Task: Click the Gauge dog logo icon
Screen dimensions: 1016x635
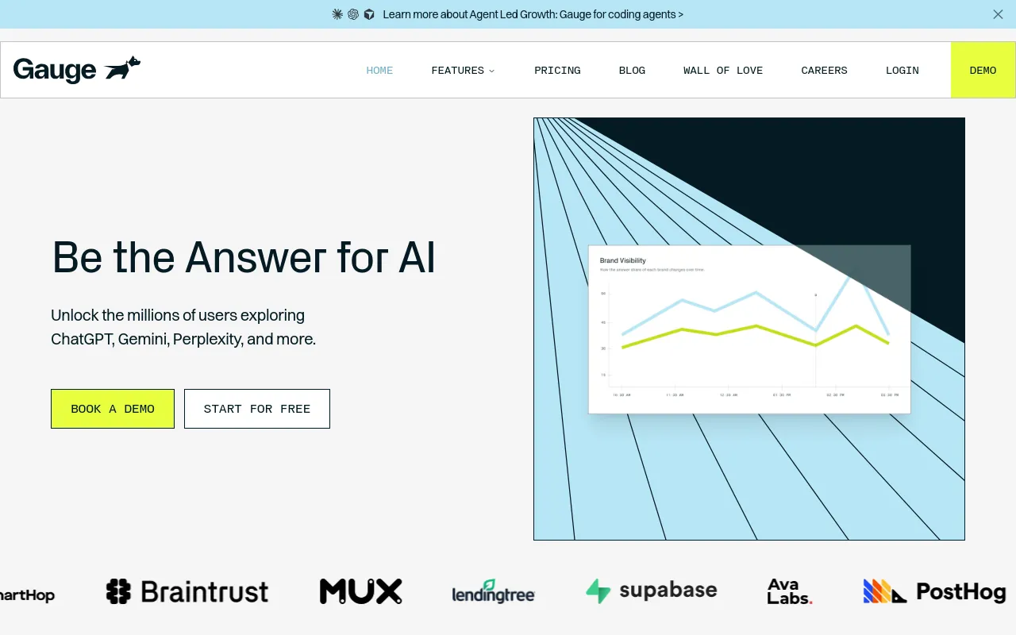Action: (x=122, y=68)
